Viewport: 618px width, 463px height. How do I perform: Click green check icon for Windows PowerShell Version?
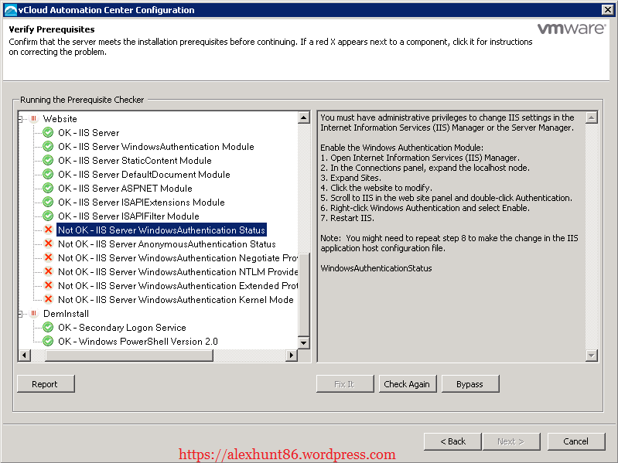click(48, 341)
